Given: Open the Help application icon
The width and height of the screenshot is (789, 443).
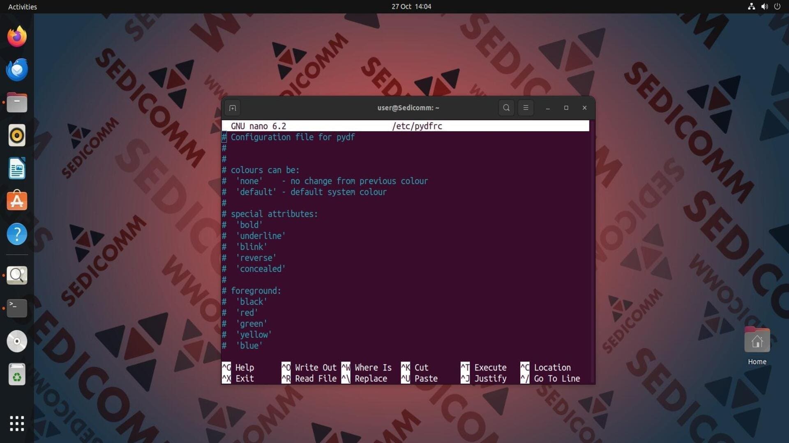Looking at the screenshot, I should (x=17, y=234).
